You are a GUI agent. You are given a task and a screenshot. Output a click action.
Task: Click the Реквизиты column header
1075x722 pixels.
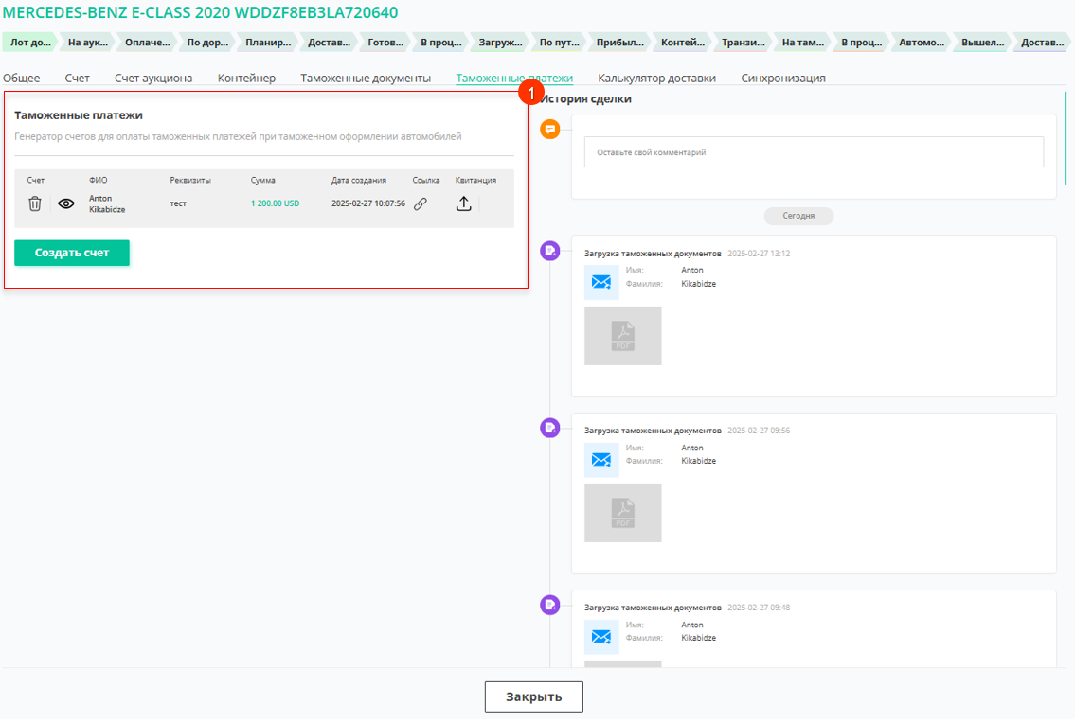190,180
